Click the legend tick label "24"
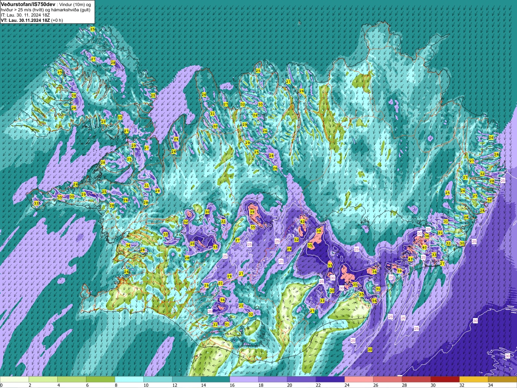This screenshot has height=388, width=517. click(x=347, y=385)
